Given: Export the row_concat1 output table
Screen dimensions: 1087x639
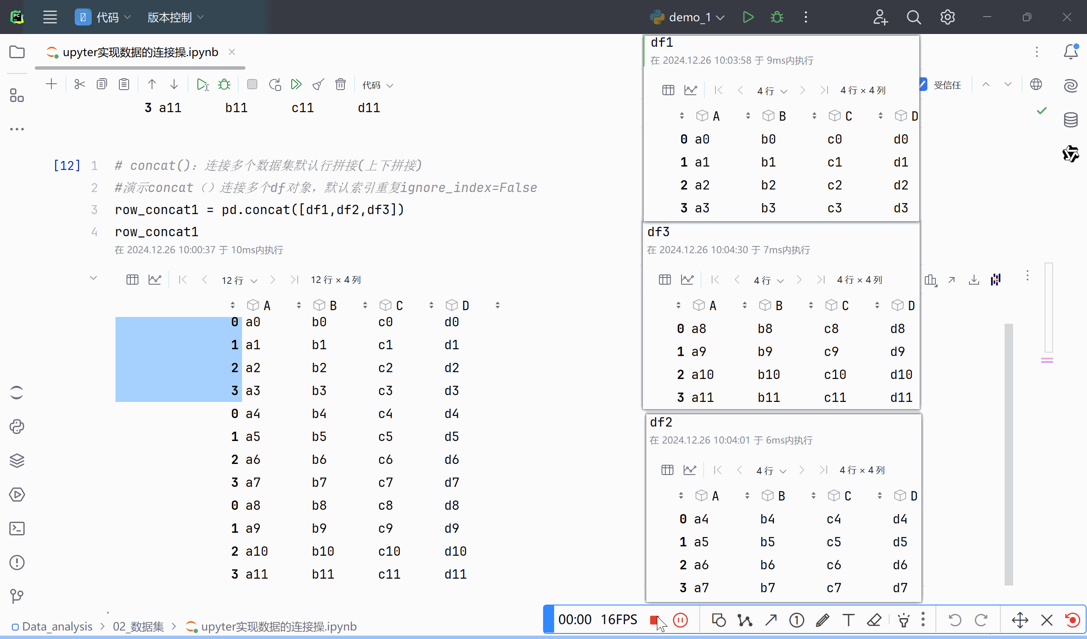Looking at the screenshot, I should (x=974, y=280).
